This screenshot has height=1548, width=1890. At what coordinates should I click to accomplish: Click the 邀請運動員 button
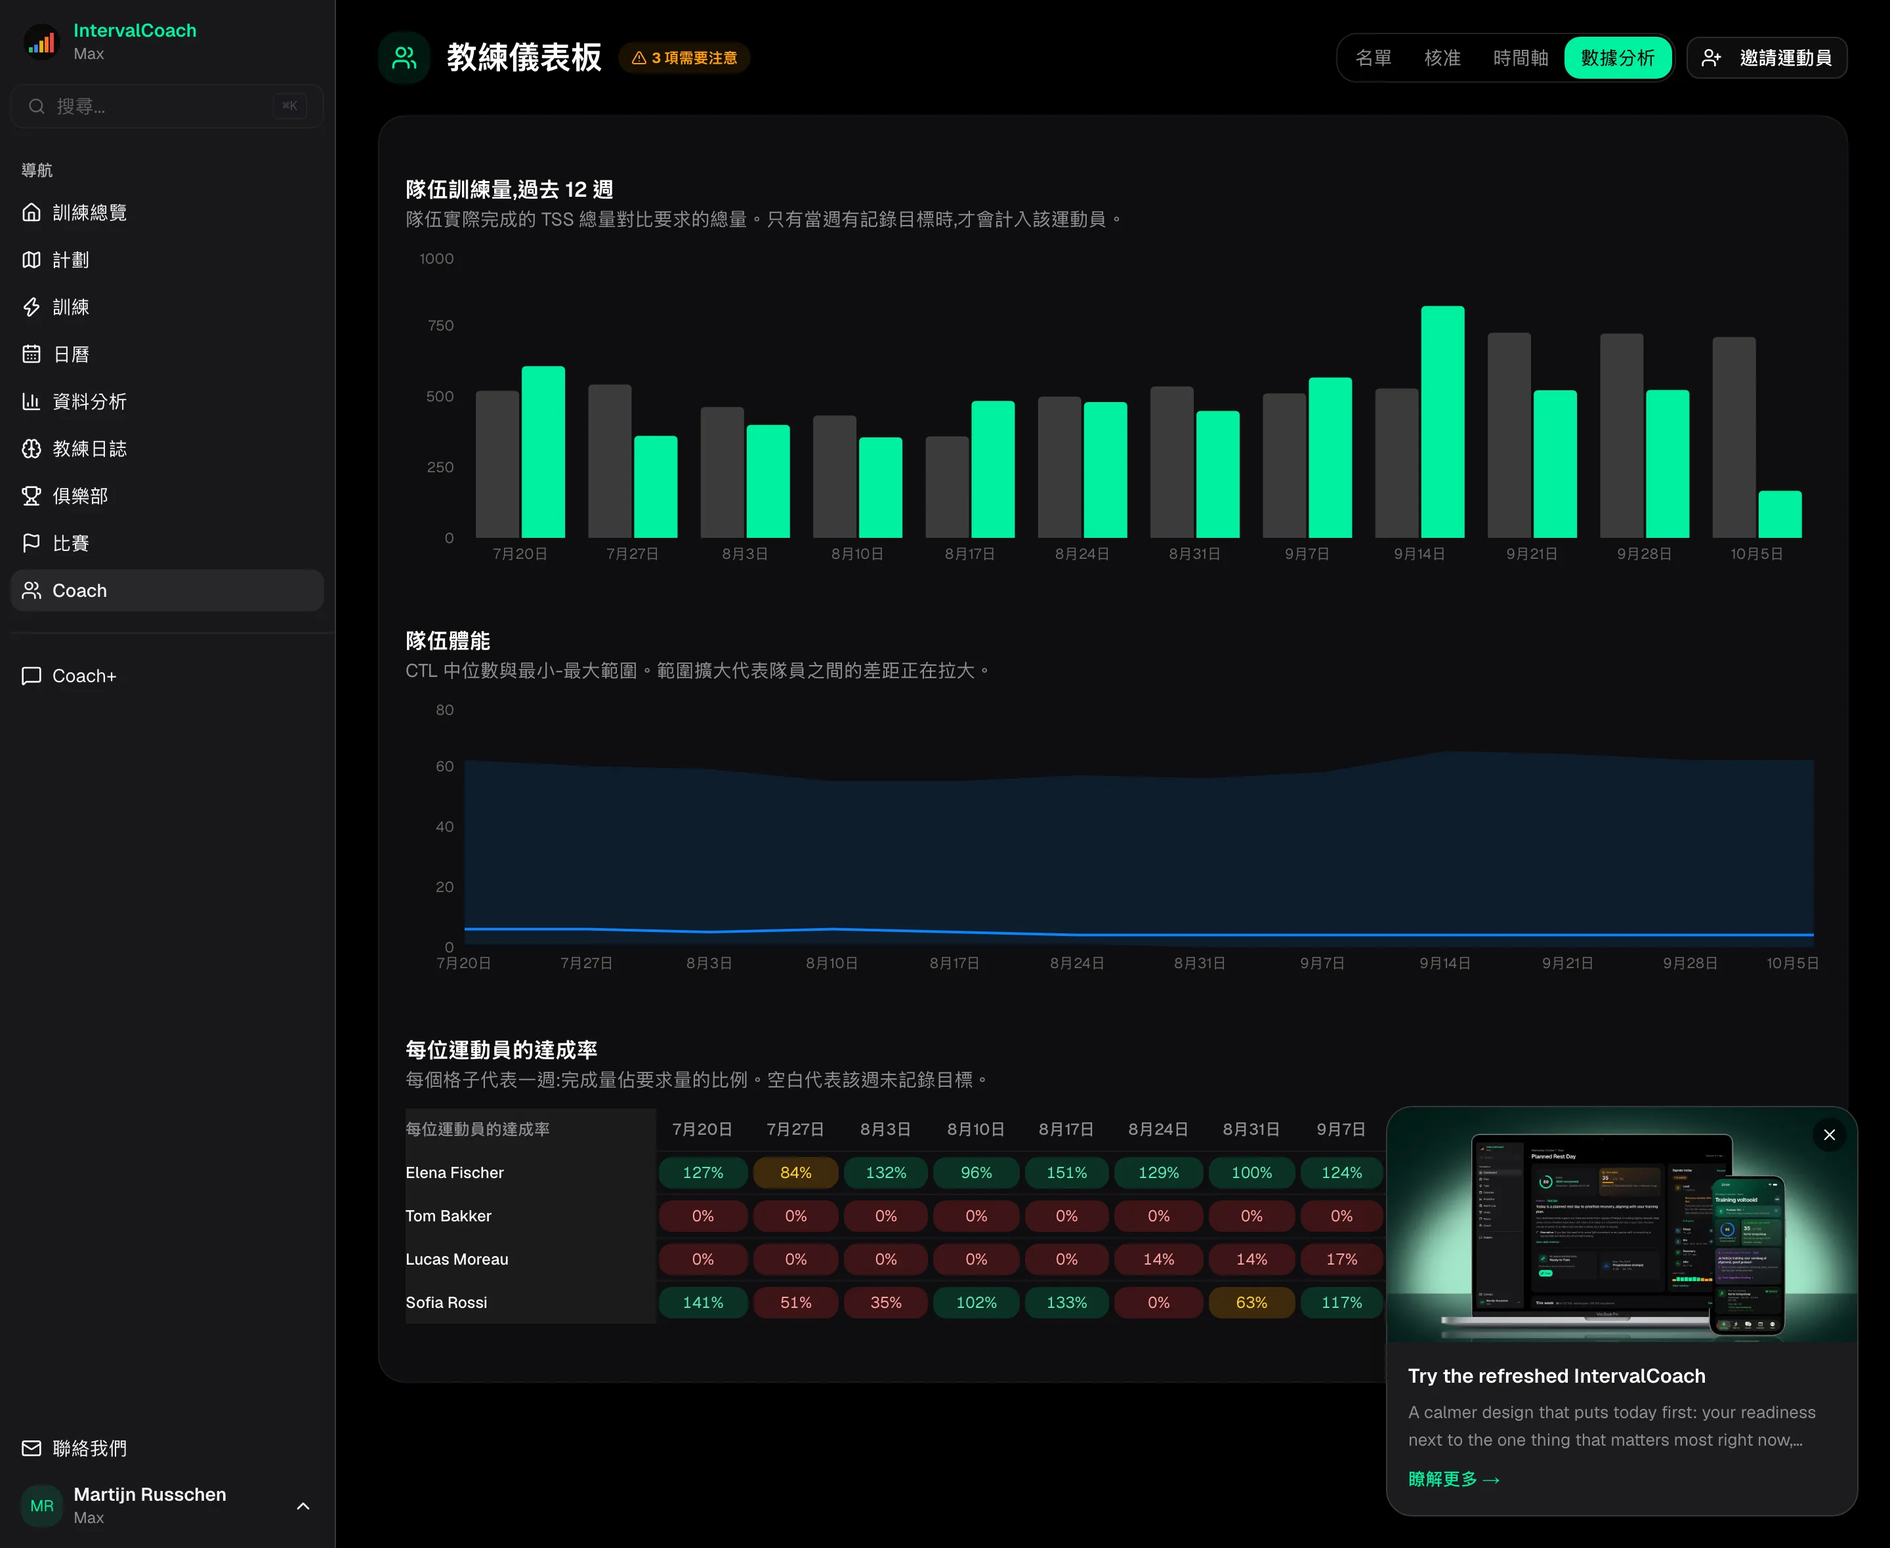pyautogui.click(x=1766, y=58)
